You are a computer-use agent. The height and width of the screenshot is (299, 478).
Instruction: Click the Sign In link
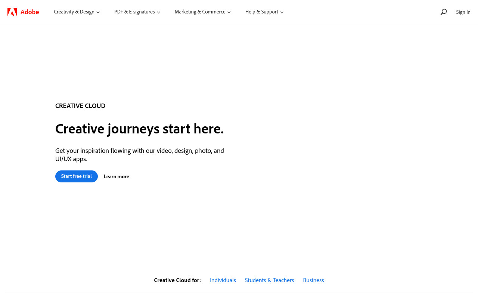463,12
